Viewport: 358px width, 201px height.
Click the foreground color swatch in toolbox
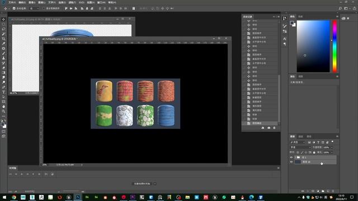[2, 125]
